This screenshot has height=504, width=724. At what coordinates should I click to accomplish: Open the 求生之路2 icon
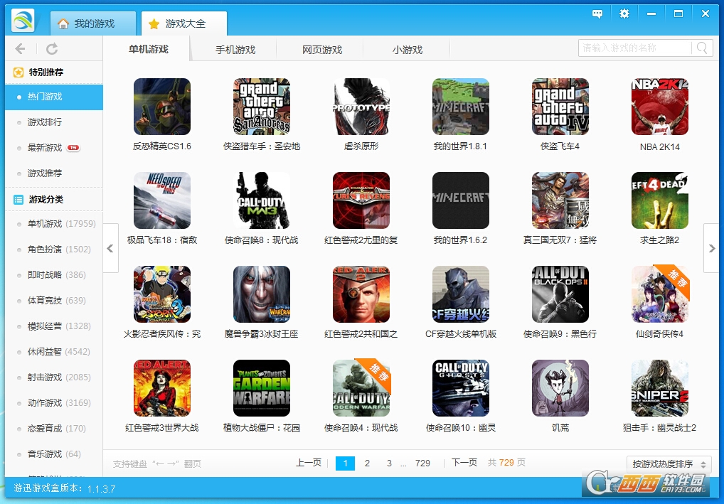click(660, 200)
